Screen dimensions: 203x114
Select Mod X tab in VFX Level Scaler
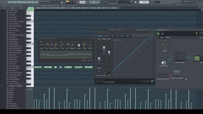click(x=122, y=36)
